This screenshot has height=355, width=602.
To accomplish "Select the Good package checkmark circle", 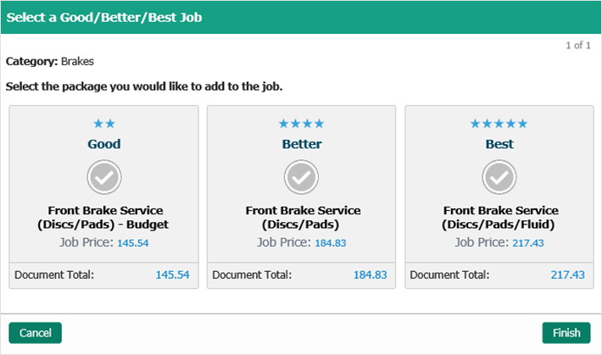I will pyautogui.click(x=104, y=176).
